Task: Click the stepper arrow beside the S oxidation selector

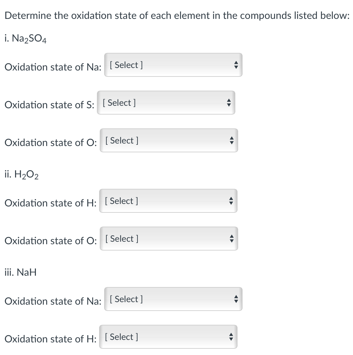Action: pos(228,103)
